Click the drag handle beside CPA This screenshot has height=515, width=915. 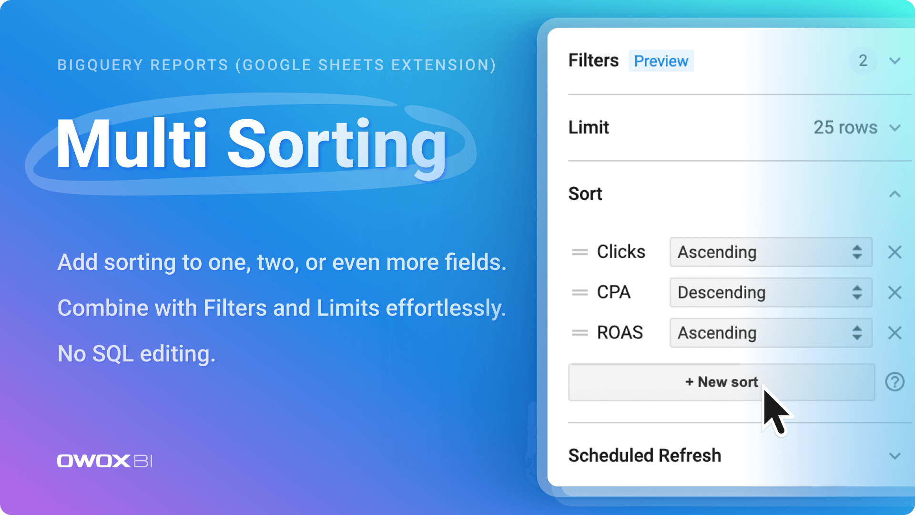(579, 292)
